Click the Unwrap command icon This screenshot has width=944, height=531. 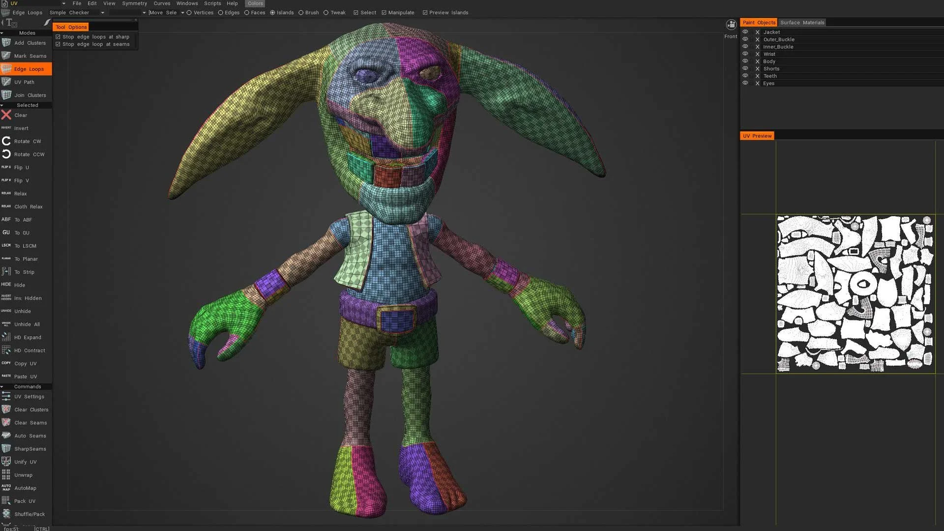(x=6, y=475)
